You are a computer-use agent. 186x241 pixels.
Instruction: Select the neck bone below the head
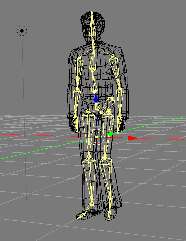coord(93,42)
